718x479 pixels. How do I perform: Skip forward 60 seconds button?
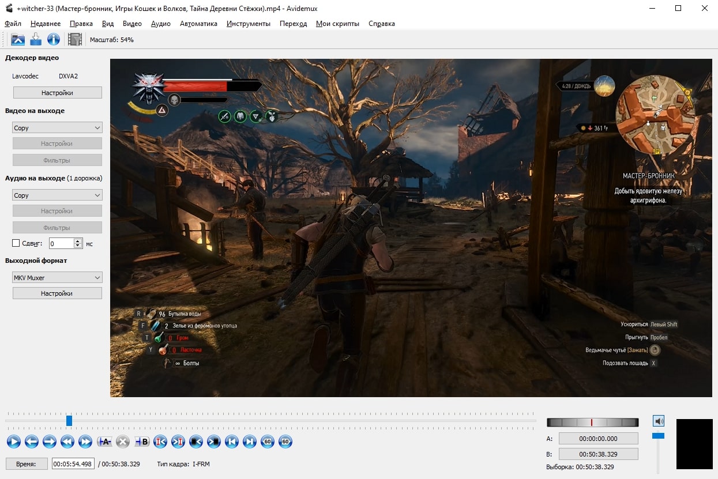[x=285, y=442]
